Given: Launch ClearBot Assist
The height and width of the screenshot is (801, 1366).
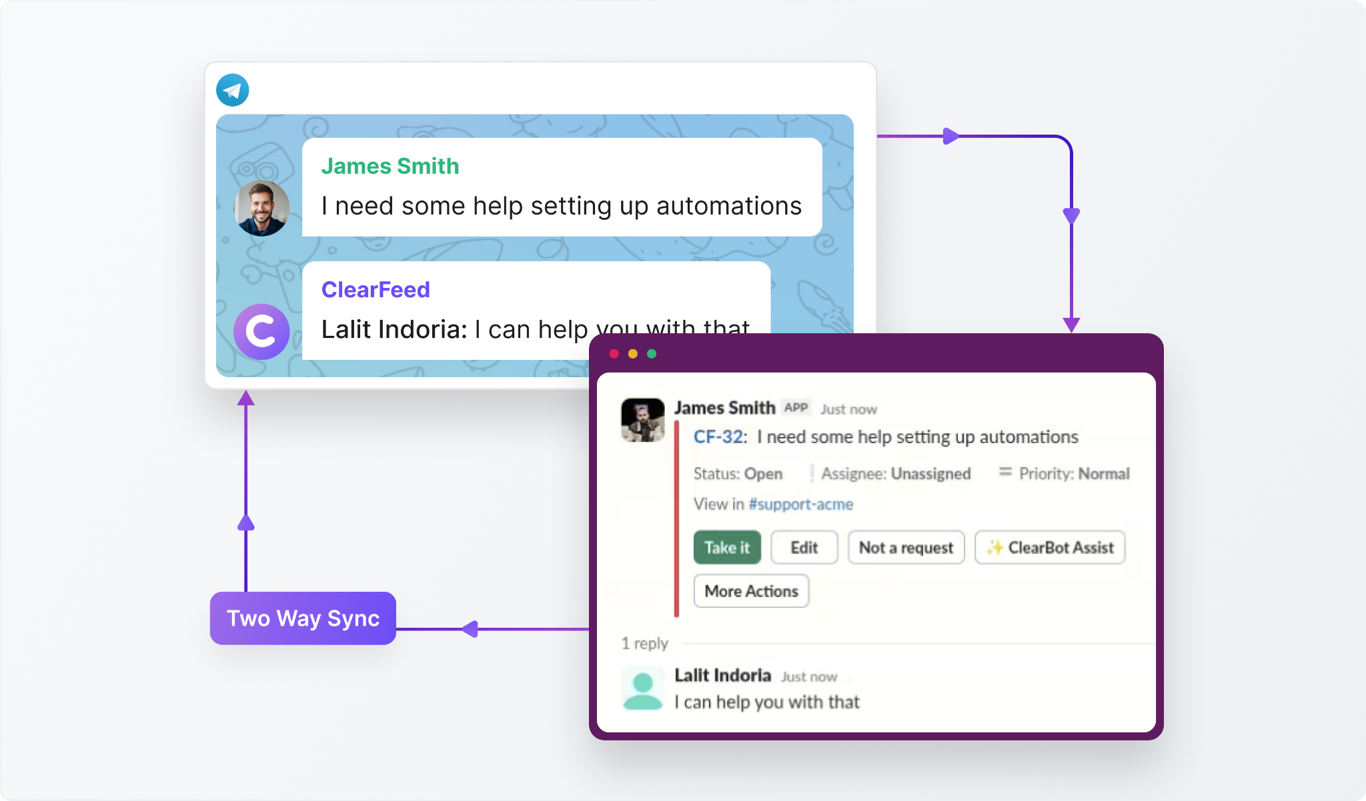Looking at the screenshot, I should click(1050, 547).
